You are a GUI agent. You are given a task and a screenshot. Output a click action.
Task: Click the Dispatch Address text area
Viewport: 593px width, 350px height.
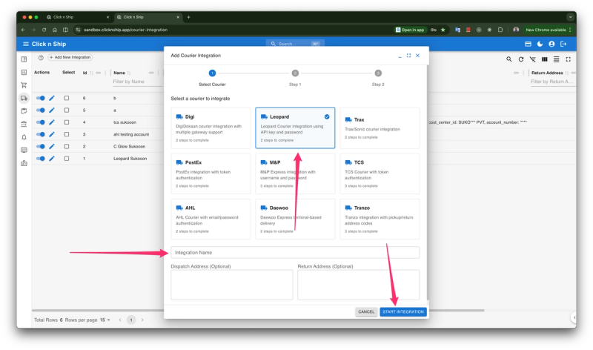click(x=232, y=285)
